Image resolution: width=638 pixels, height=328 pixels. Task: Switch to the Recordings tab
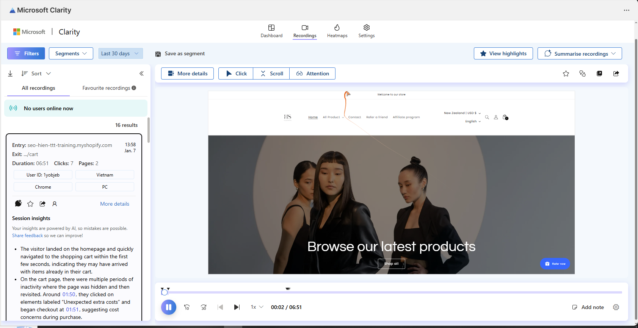tap(305, 31)
